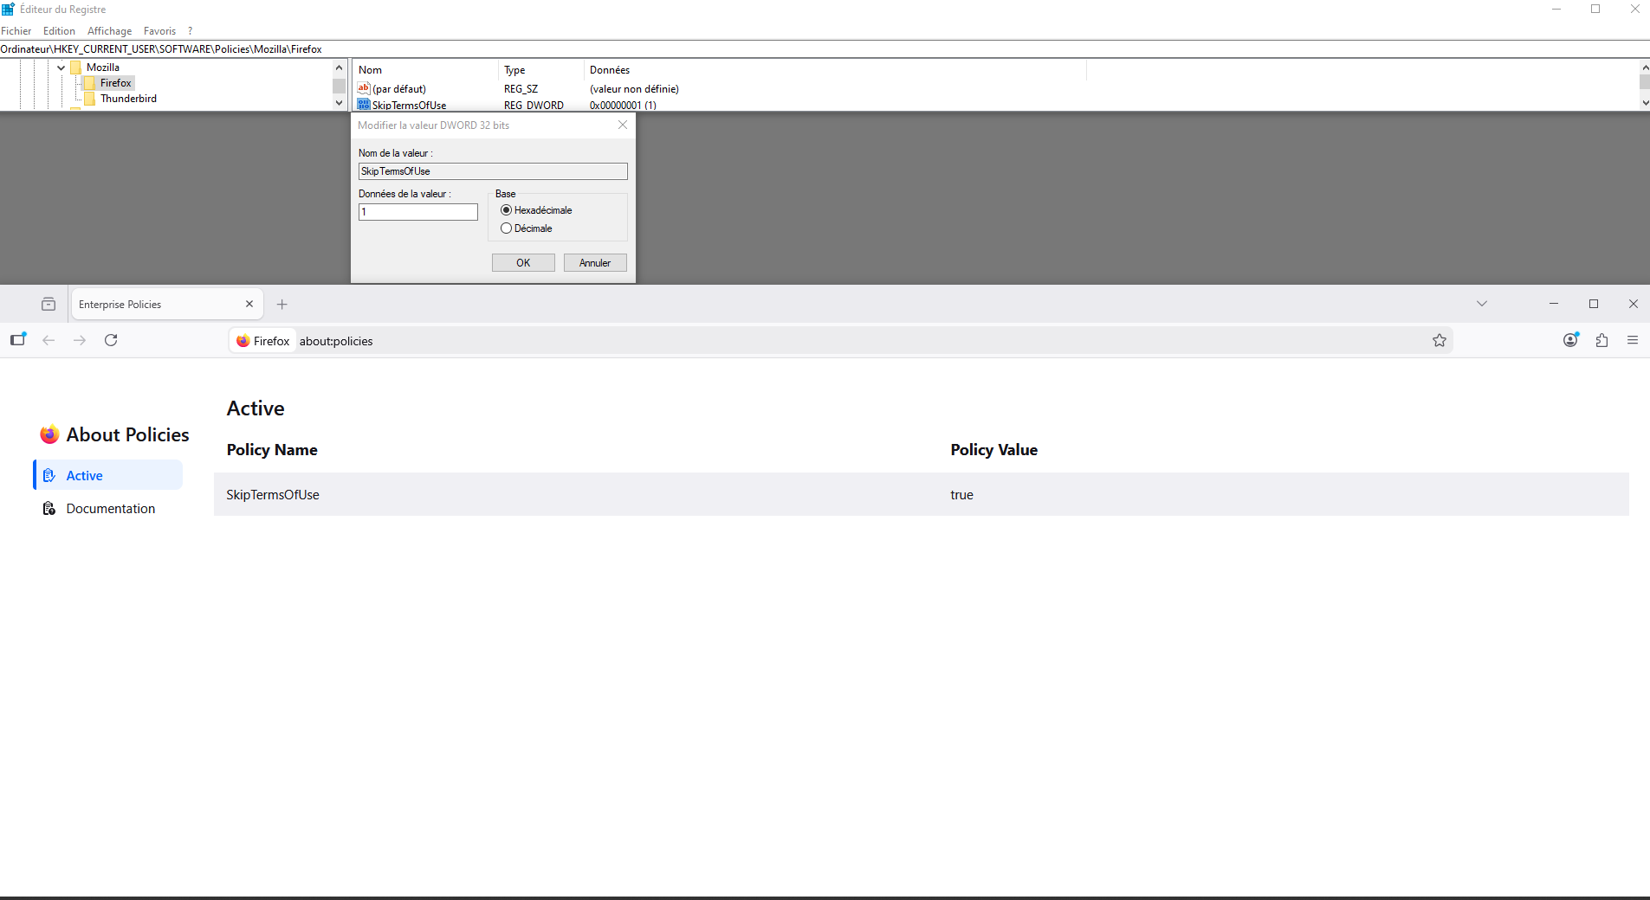The width and height of the screenshot is (1650, 900).
Task: Select the SkipTermsOfUse value name
Action: click(x=410, y=106)
